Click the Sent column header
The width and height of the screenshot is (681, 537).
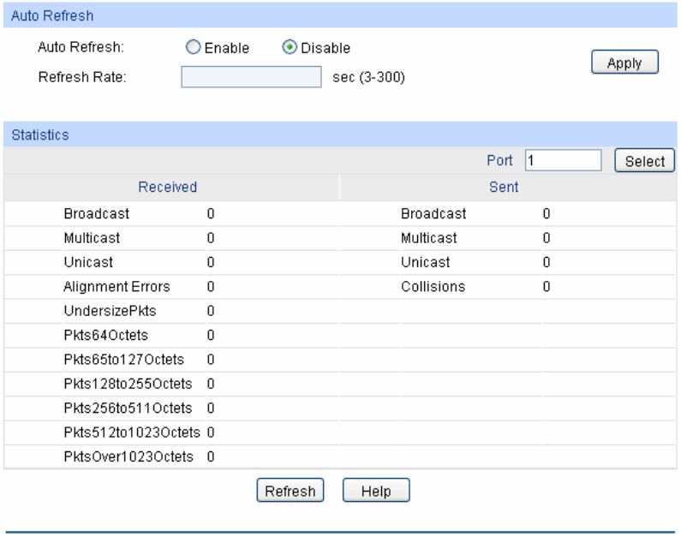coord(503,186)
